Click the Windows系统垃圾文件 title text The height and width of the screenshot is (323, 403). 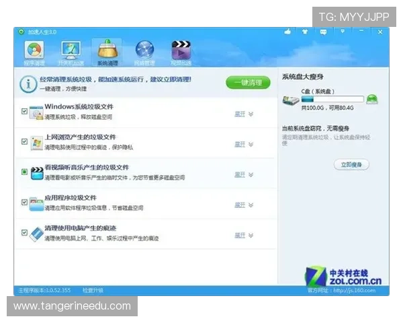(x=79, y=106)
